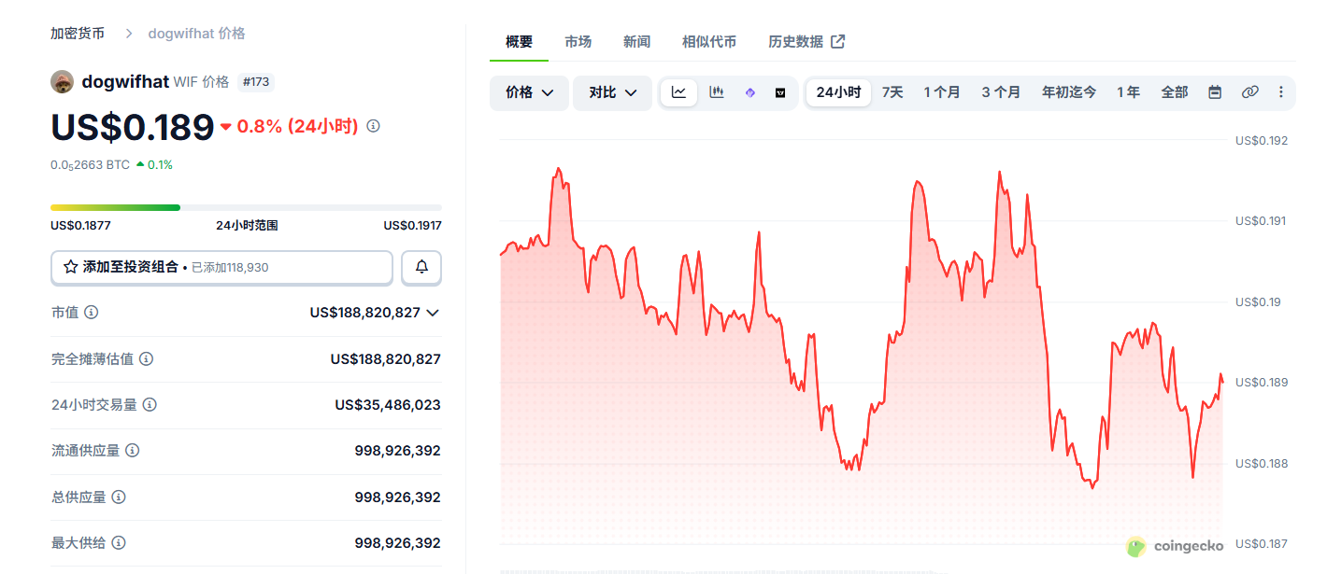Click the #173 rank badge
Image resolution: width=1327 pixels, height=574 pixels.
(256, 81)
